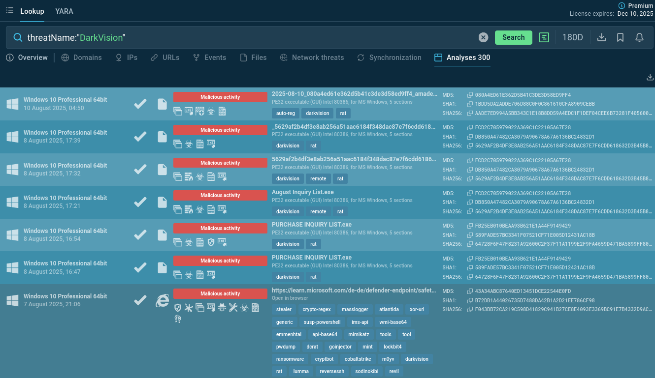Click Internet Explorer icon in last row
The image size is (655, 378).
tap(162, 300)
